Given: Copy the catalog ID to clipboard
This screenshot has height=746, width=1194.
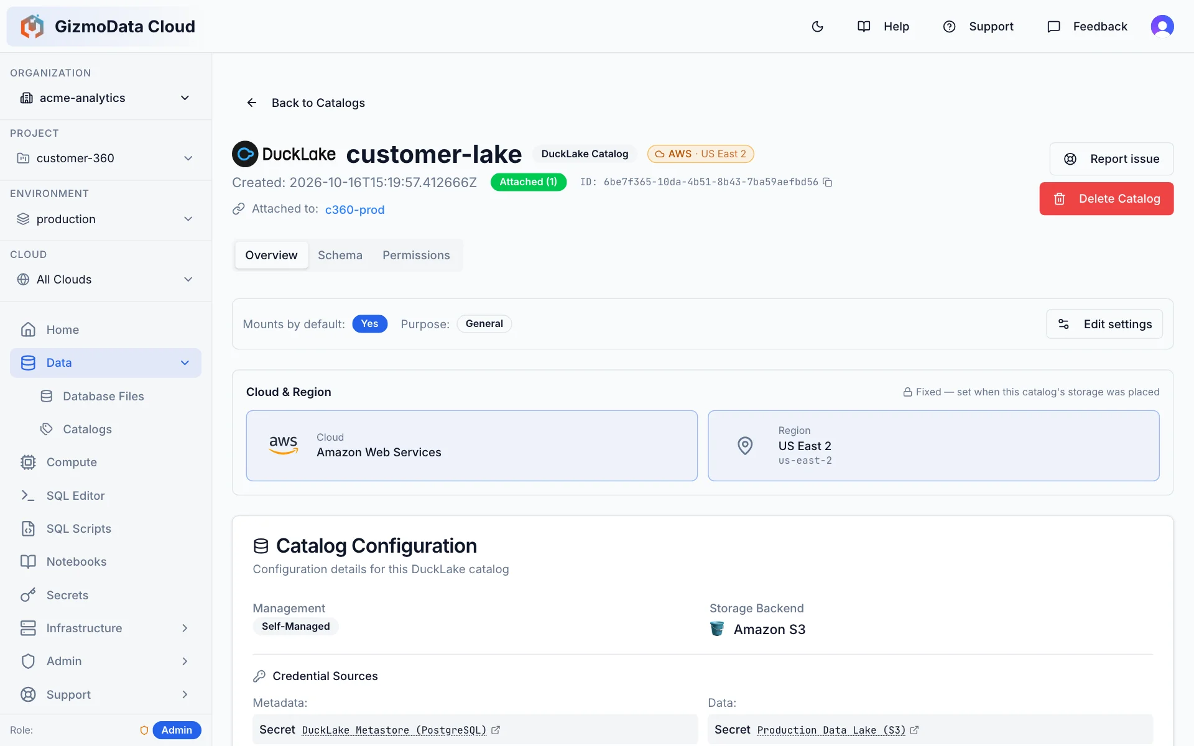Looking at the screenshot, I should point(827,182).
